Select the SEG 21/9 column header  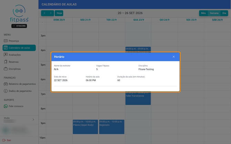click(85, 20)
